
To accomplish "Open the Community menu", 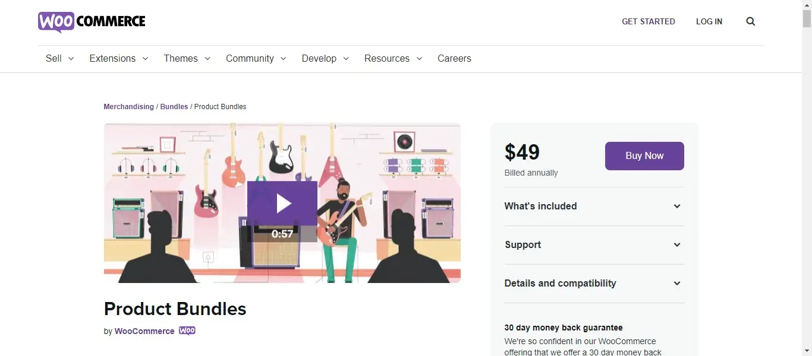I will pos(256,58).
